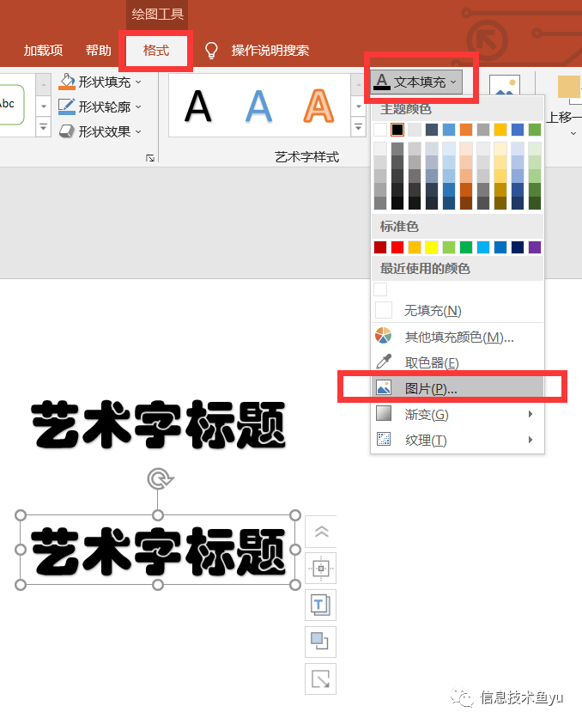Click the alignment center floating icon

[x=321, y=569]
